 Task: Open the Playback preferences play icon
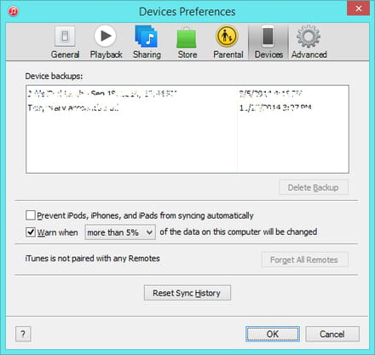point(106,36)
